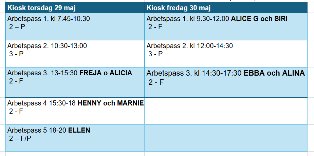Screen dimensions: 314x156
Task: Select Thursday's Arbetspass 1 kl 7:45-10:30 text
Action: coord(49,19)
